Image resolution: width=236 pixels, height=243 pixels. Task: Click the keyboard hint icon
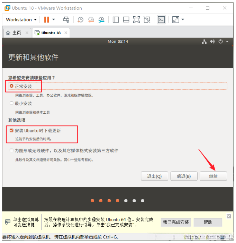(x=8, y=222)
